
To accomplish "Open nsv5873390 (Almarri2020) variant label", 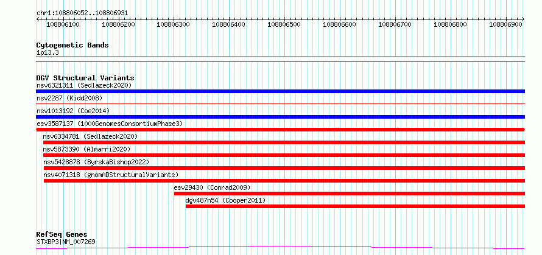I will [86, 149].
